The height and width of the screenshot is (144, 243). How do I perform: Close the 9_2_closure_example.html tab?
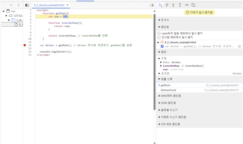click(x=67, y=5)
